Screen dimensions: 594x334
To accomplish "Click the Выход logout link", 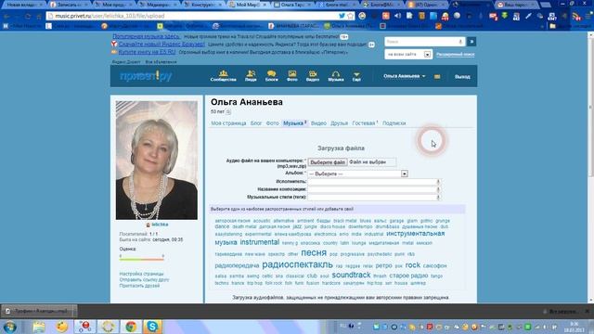I will coord(462,76).
